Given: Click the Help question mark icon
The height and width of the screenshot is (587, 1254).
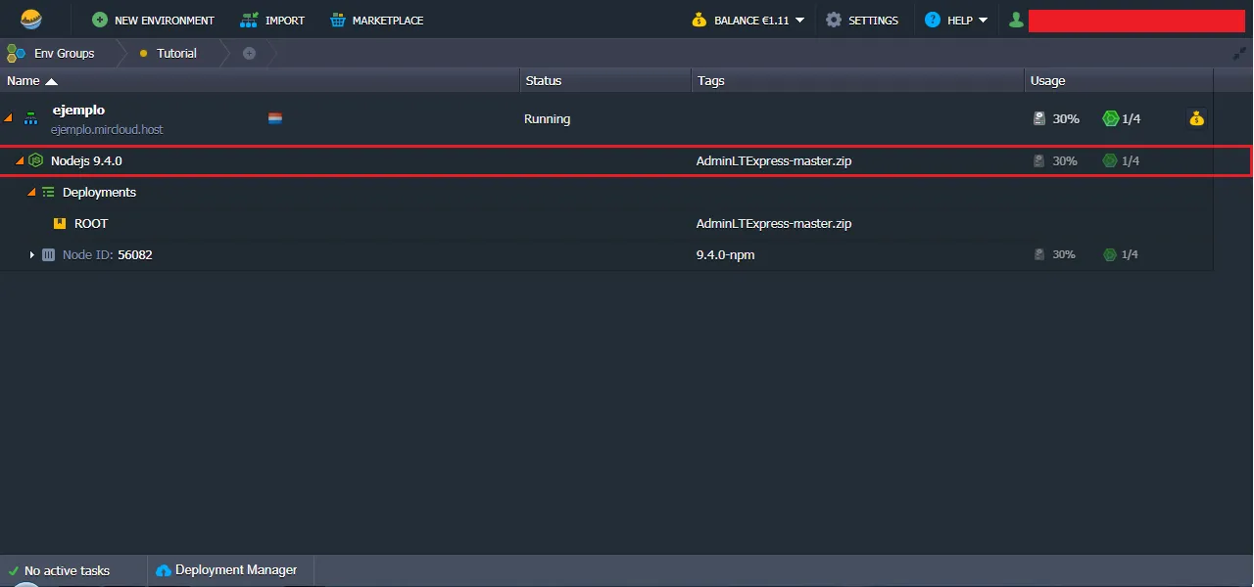Looking at the screenshot, I should pos(933,20).
